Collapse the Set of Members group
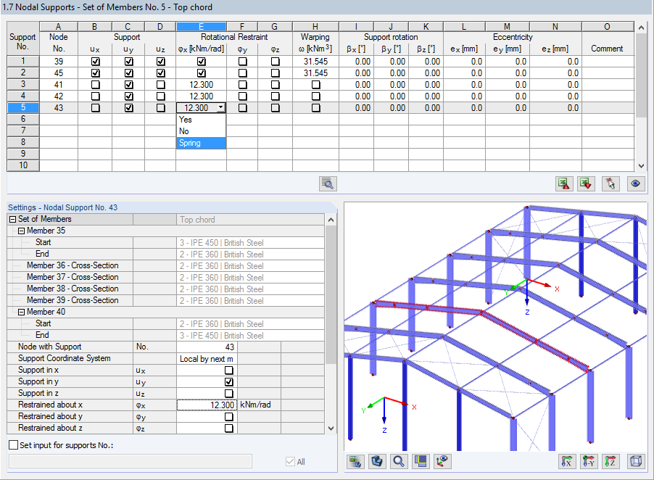Screen dimensions: 654x480 click(12, 220)
